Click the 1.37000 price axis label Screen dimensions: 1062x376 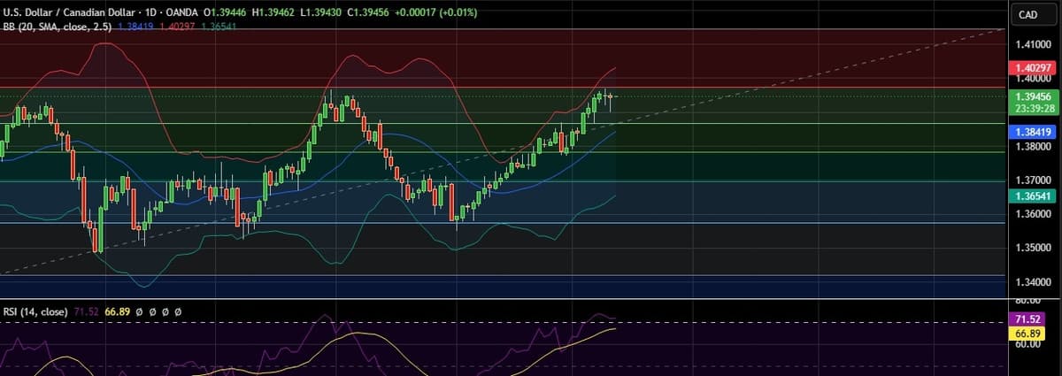tap(1033, 180)
